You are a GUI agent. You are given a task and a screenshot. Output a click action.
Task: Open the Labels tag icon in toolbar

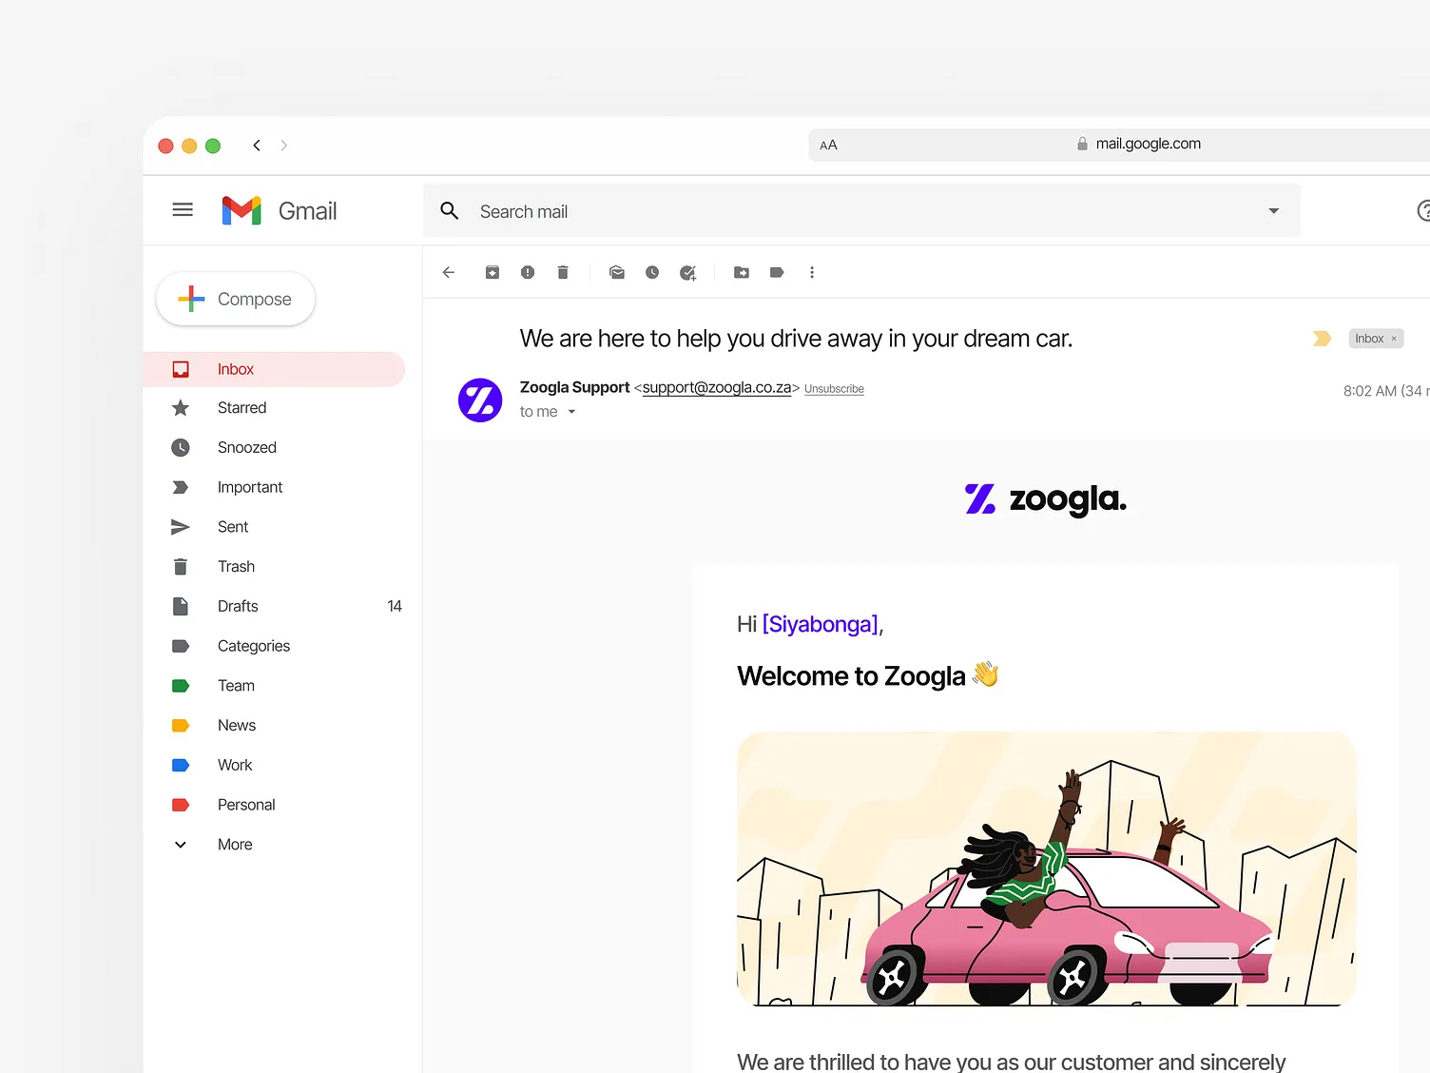click(777, 273)
